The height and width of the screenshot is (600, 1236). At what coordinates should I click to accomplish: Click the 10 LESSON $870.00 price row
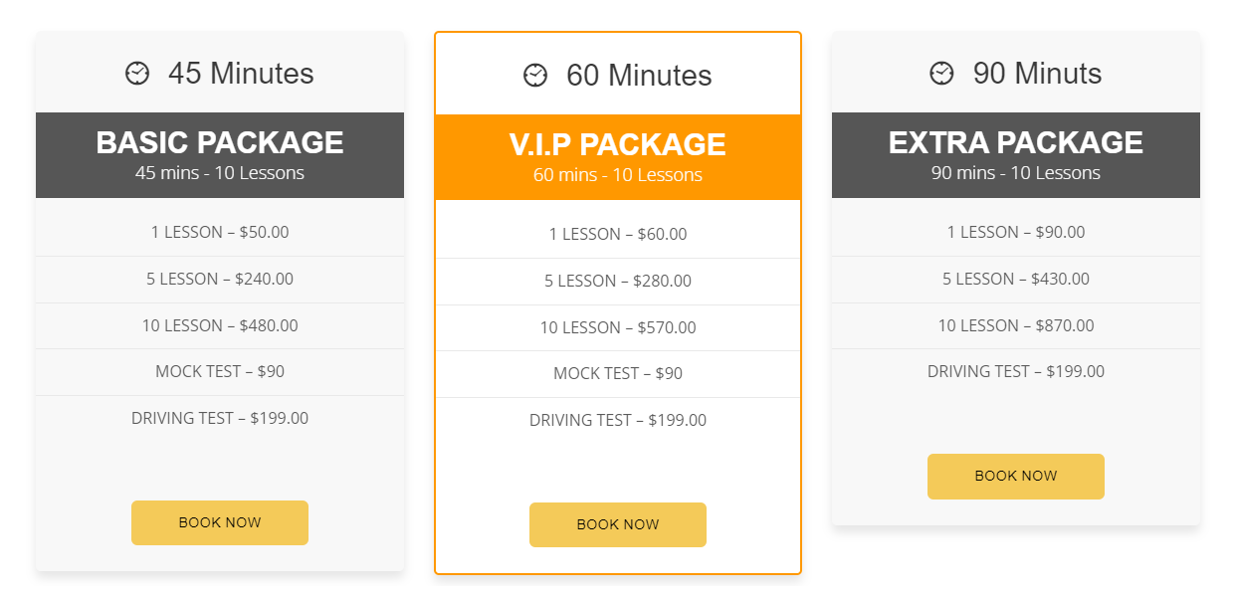point(1015,325)
